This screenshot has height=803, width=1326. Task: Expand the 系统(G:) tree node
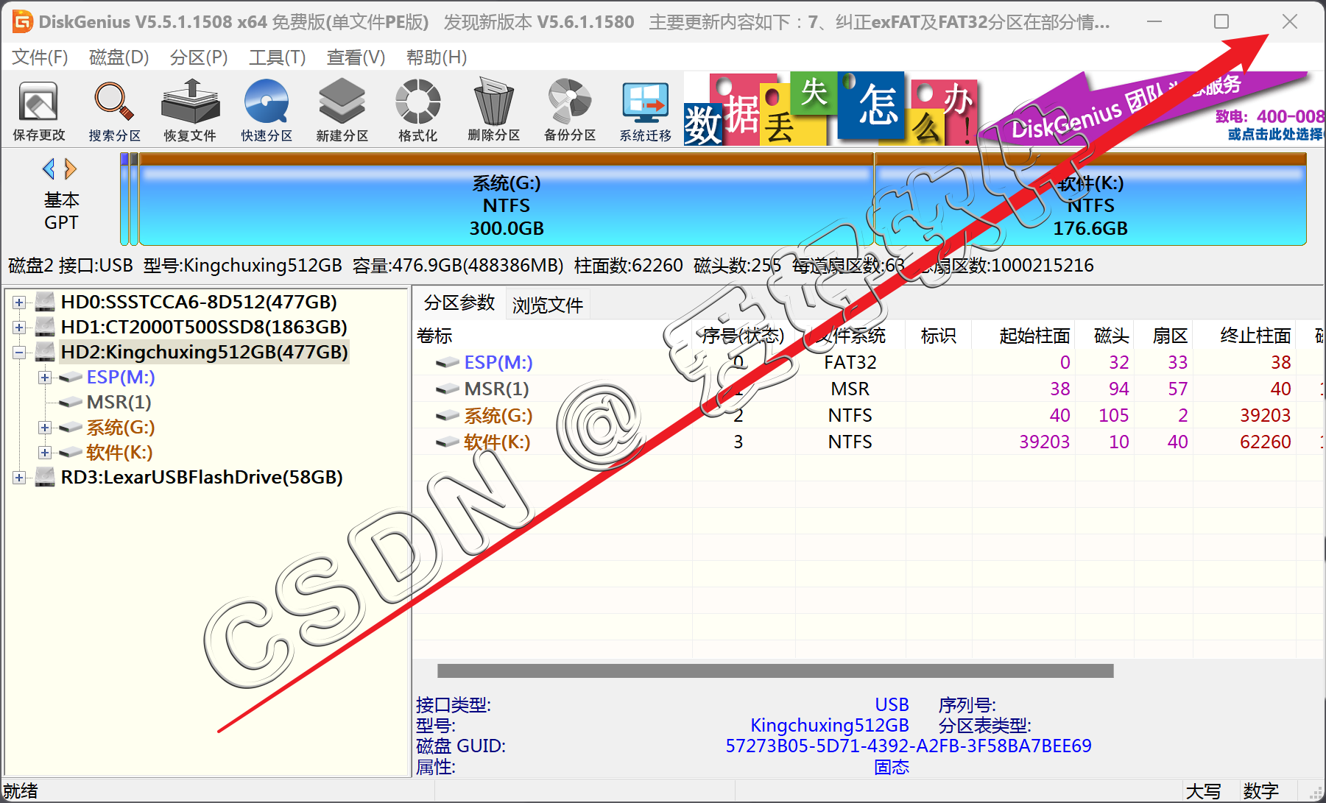coord(44,428)
